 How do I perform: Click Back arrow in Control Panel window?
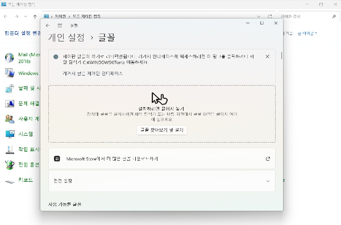6,16
